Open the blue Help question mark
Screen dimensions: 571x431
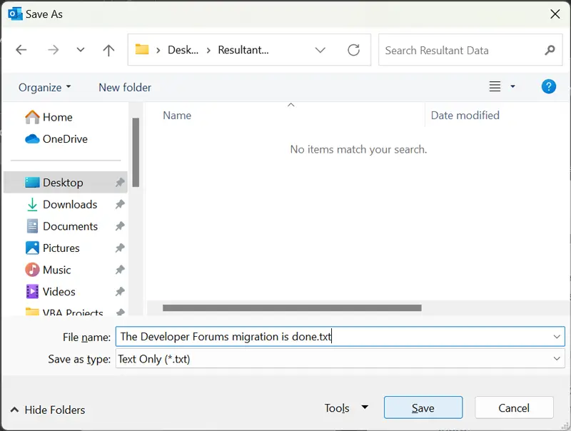tap(548, 86)
